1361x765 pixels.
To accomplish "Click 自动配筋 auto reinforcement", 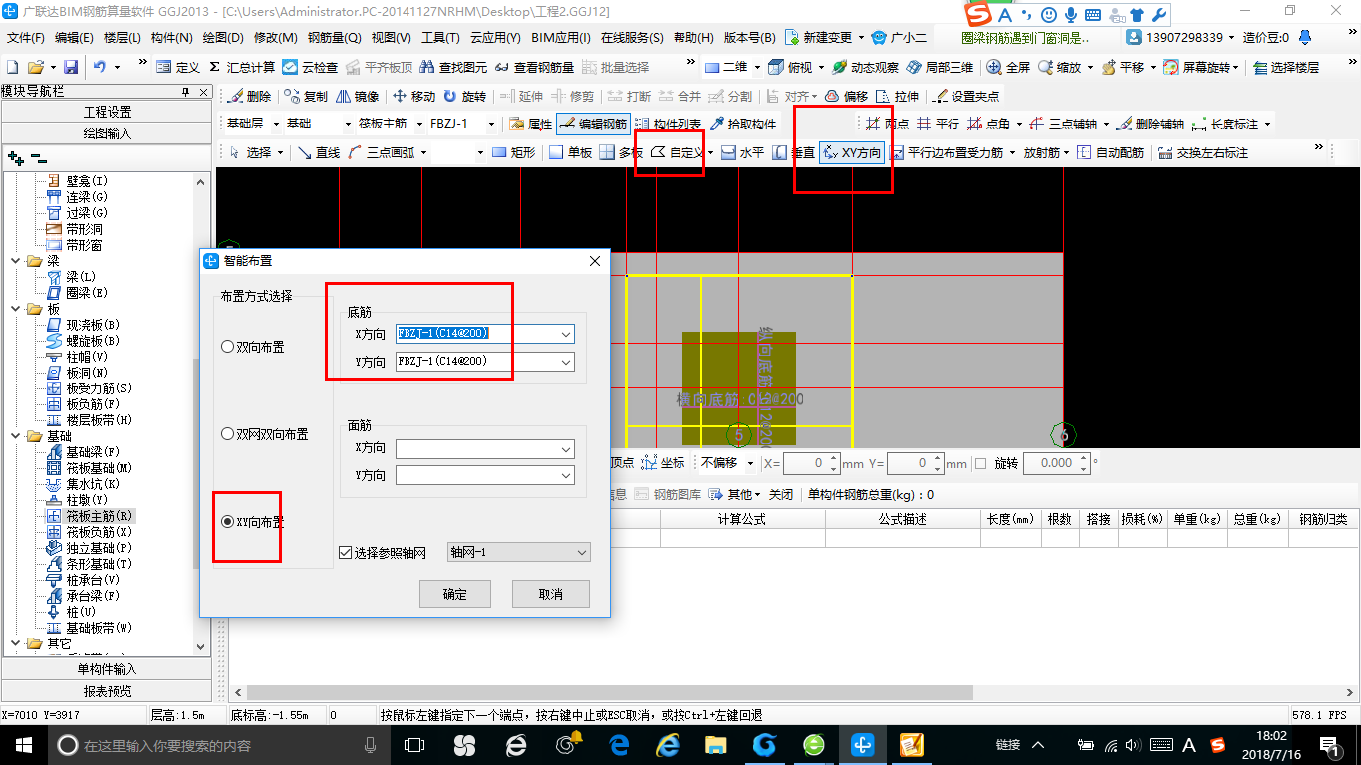I will click(1111, 153).
